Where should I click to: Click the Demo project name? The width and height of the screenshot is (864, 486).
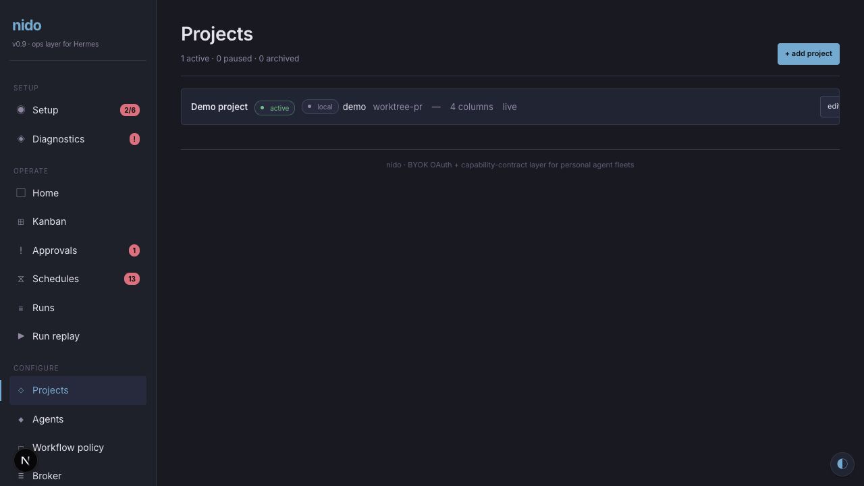click(x=219, y=107)
